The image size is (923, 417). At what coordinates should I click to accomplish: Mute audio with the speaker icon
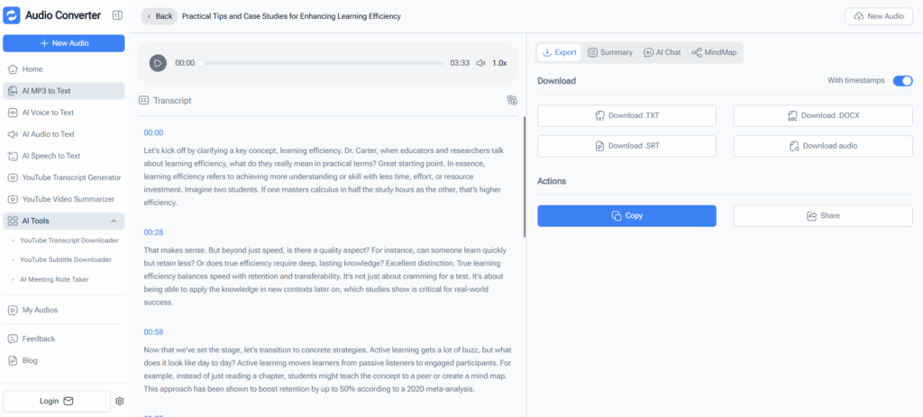click(480, 63)
